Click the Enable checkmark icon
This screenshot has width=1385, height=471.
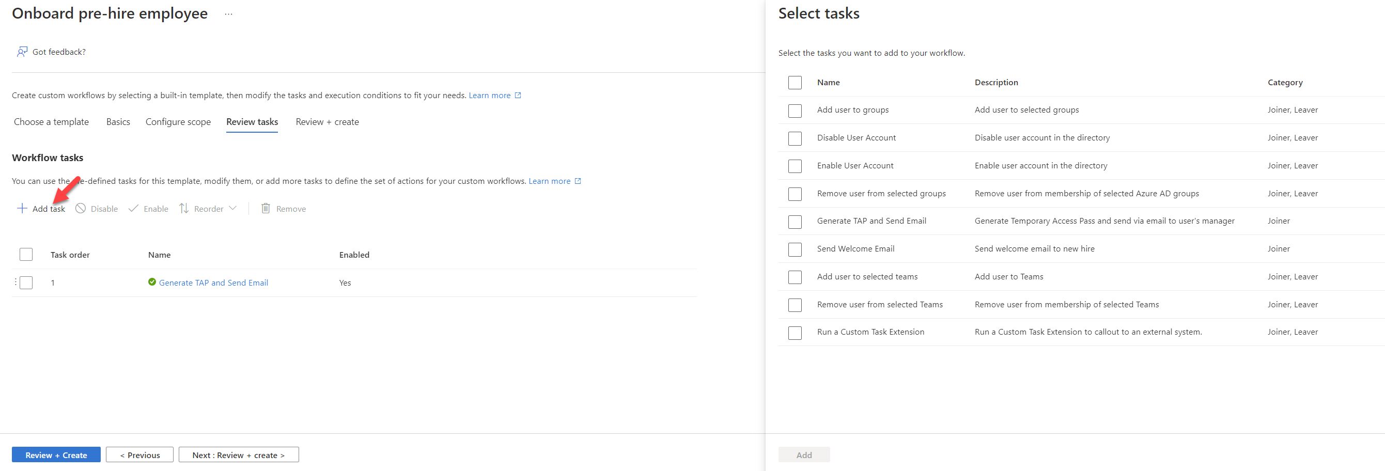133,209
